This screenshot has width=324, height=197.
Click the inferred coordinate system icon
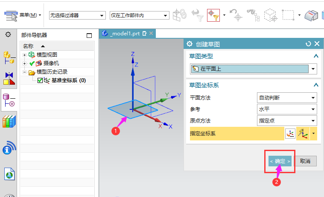[x=303, y=134]
